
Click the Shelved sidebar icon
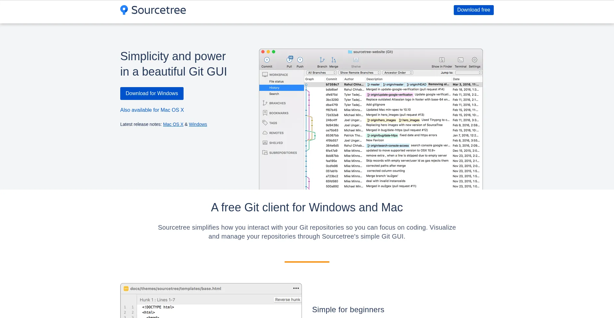265,143
